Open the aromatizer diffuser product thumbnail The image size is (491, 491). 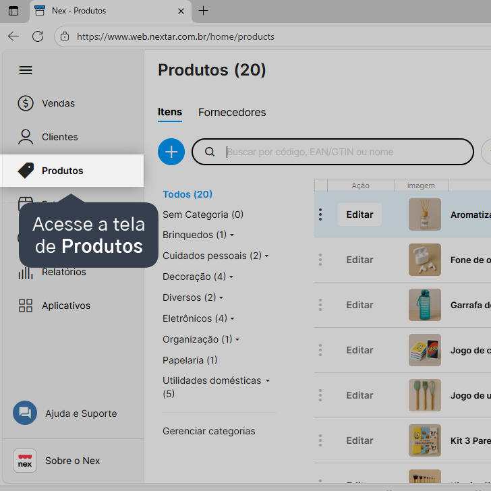point(425,214)
